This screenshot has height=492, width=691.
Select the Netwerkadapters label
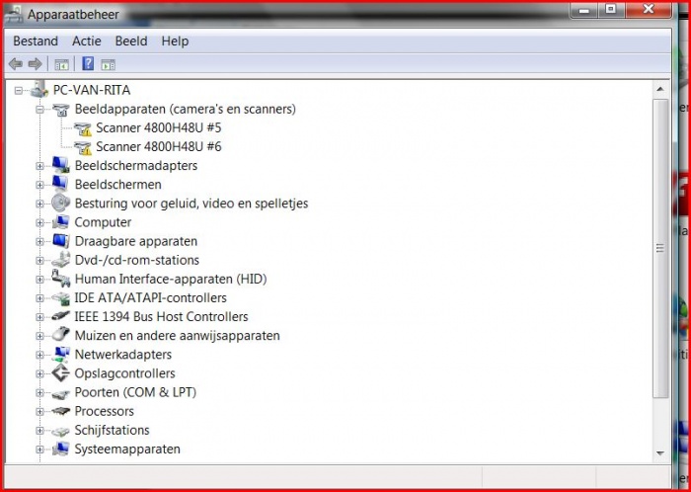click(123, 355)
